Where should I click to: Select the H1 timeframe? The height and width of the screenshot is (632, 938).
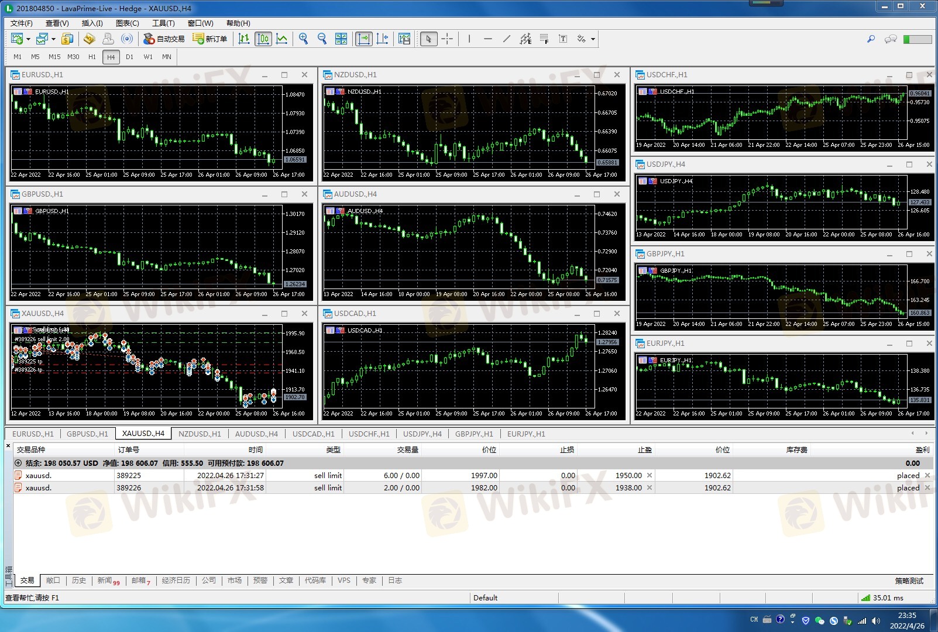tap(92, 57)
